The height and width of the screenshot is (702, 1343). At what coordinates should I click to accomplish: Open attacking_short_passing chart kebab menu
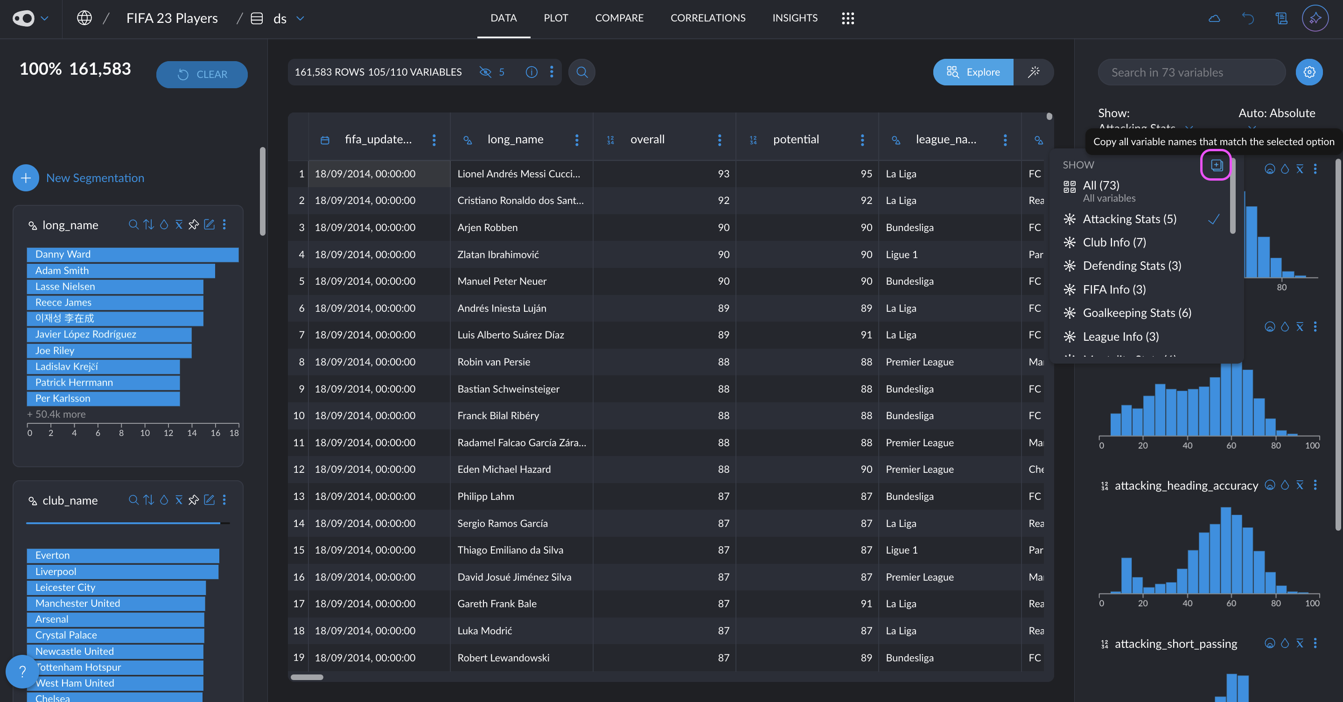[1315, 644]
